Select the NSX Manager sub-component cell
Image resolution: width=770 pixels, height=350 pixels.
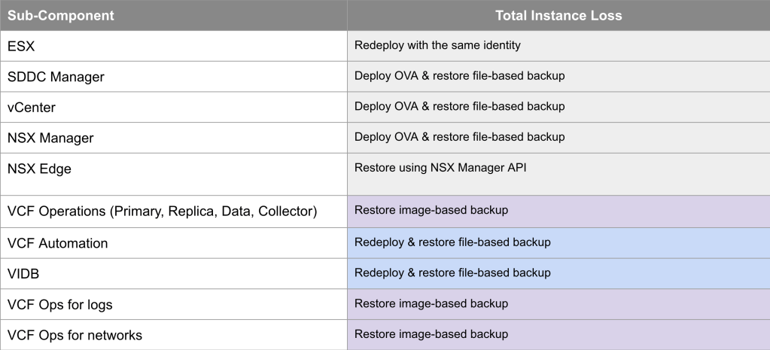point(50,138)
